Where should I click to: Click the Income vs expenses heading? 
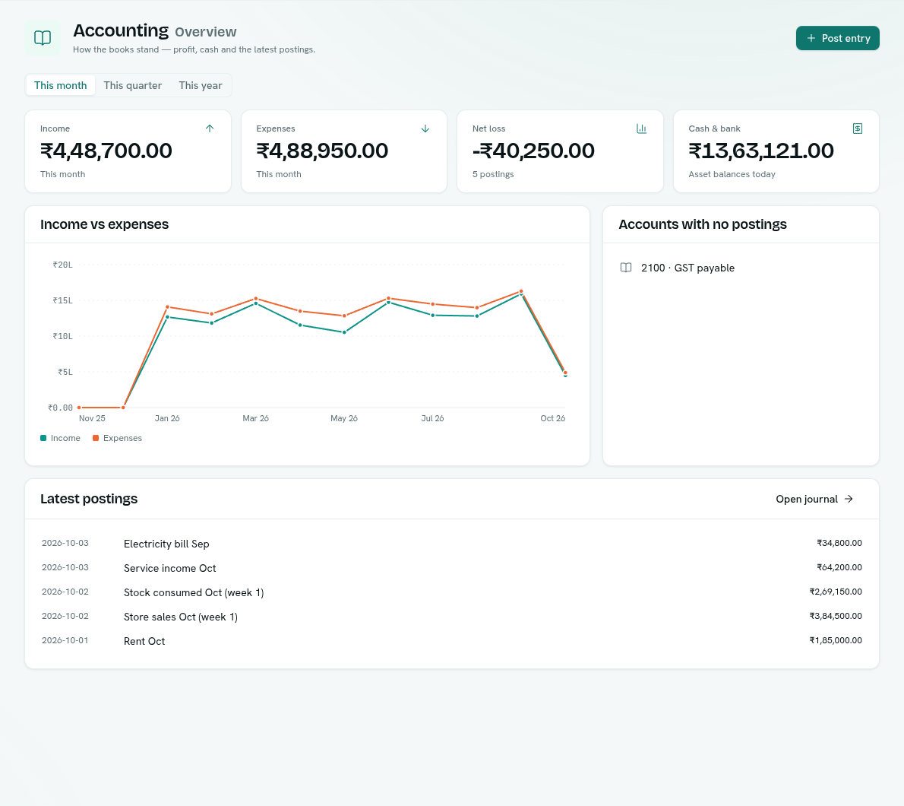click(104, 224)
